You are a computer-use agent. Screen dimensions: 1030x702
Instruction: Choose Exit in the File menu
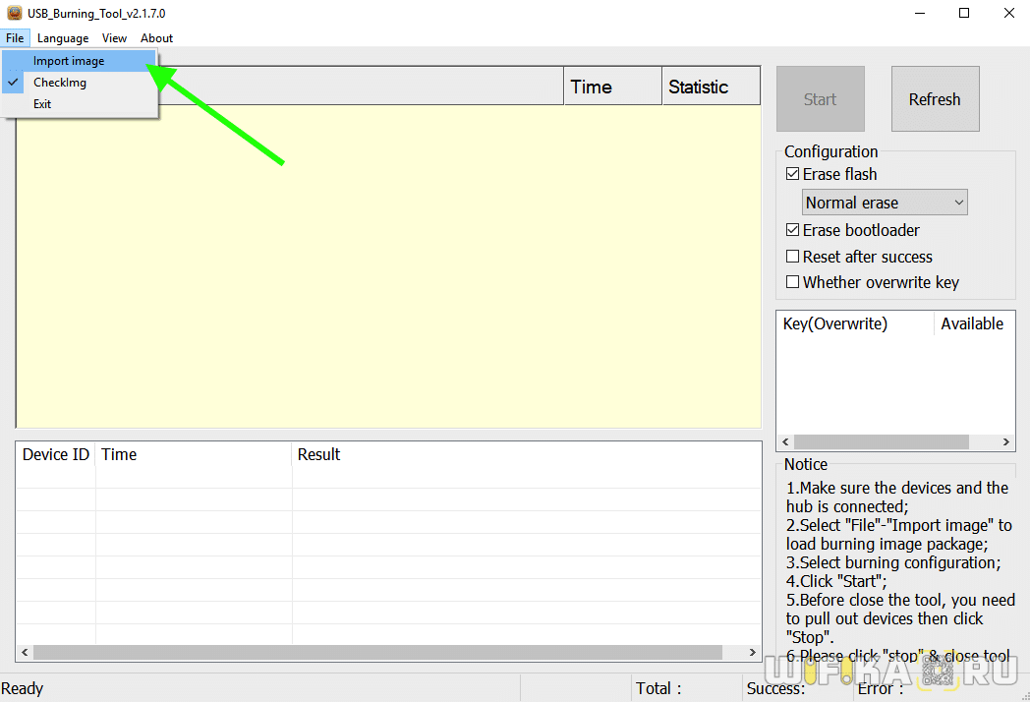pyautogui.click(x=42, y=104)
